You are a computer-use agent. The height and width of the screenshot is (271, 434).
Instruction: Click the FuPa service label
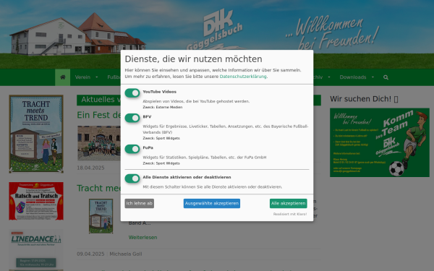(148, 147)
